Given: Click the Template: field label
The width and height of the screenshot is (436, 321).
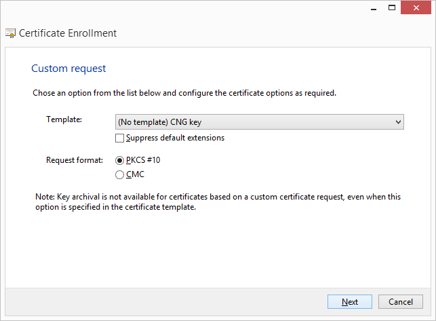Looking at the screenshot, I should tap(64, 119).
